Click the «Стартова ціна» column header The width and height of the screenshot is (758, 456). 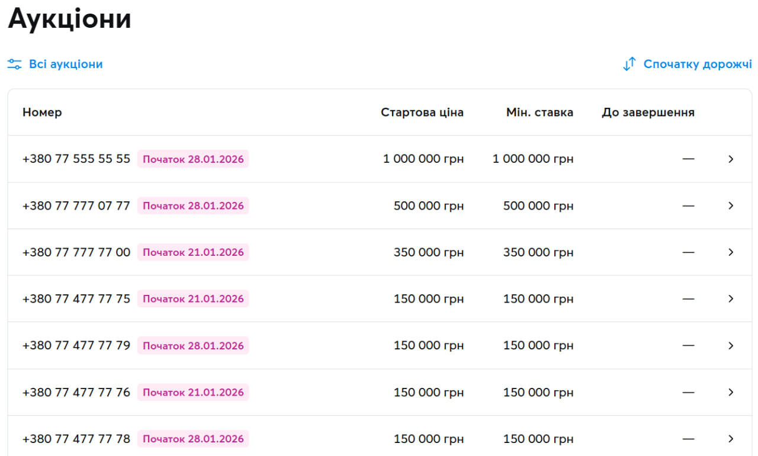click(x=422, y=113)
